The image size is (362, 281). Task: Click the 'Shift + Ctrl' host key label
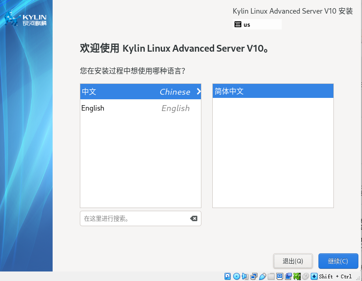pyautogui.click(x=335, y=276)
